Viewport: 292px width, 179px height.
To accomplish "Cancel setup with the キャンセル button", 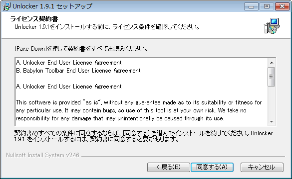I will [x=262, y=167].
